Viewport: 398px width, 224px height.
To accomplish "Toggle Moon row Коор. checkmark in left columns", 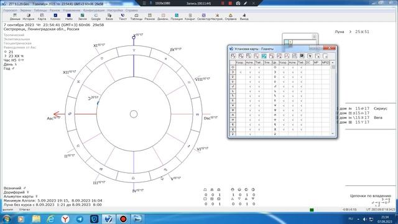I will click(x=241, y=72).
